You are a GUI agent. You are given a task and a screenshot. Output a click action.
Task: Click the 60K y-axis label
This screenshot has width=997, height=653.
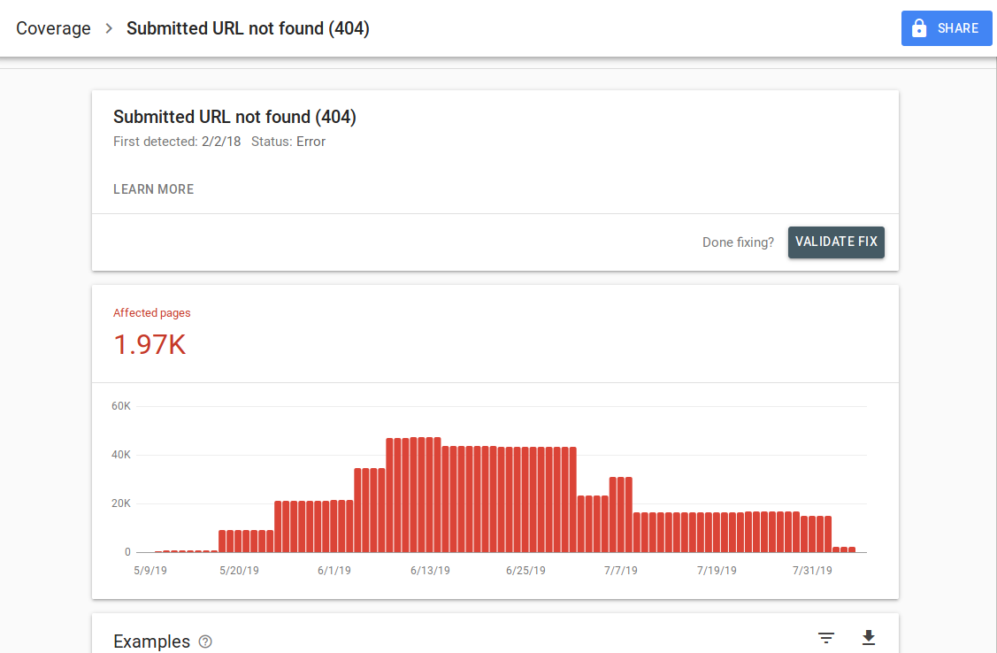[x=121, y=406]
